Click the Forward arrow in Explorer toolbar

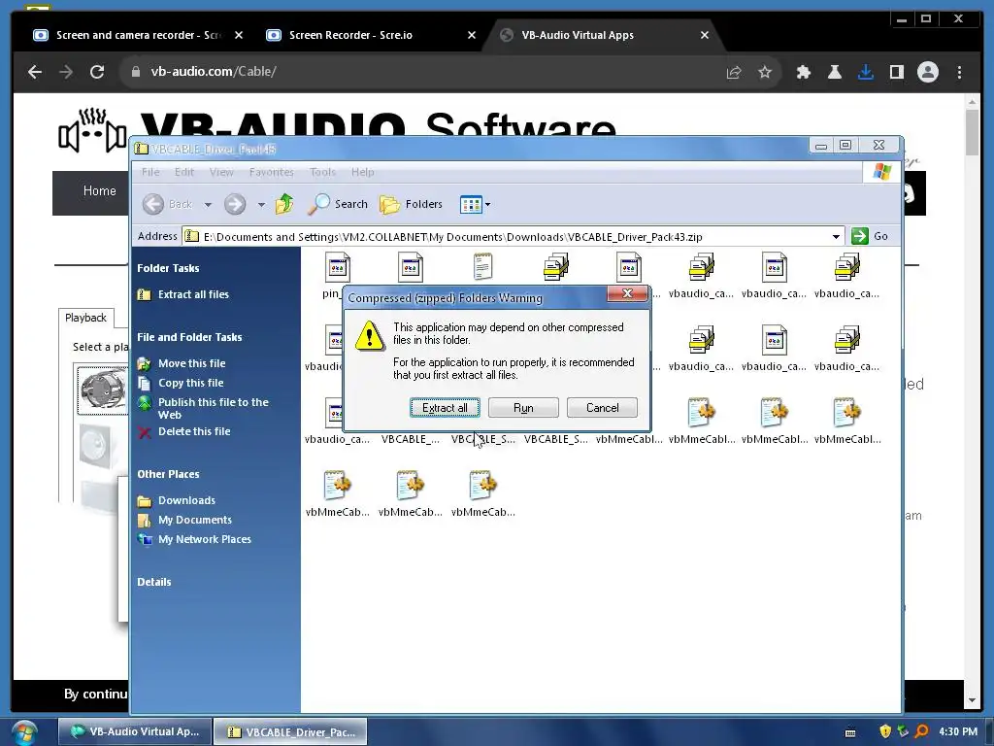[235, 204]
